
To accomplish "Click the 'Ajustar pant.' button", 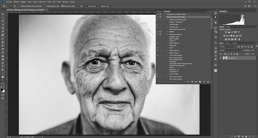I will 92,6.
